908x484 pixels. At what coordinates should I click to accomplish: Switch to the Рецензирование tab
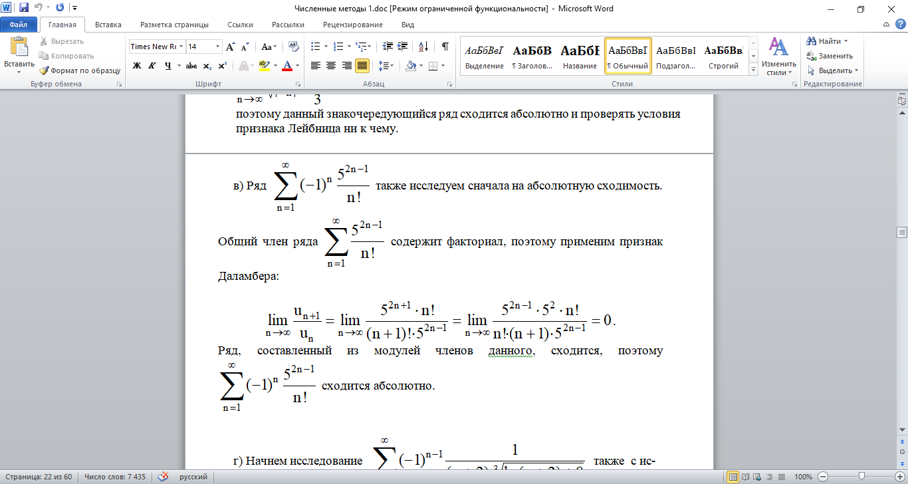[x=353, y=25]
